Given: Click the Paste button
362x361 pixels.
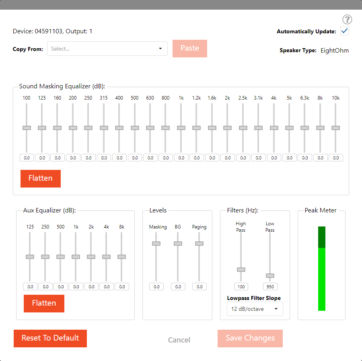Looking at the screenshot, I should pyautogui.click(x=190, y=49).
